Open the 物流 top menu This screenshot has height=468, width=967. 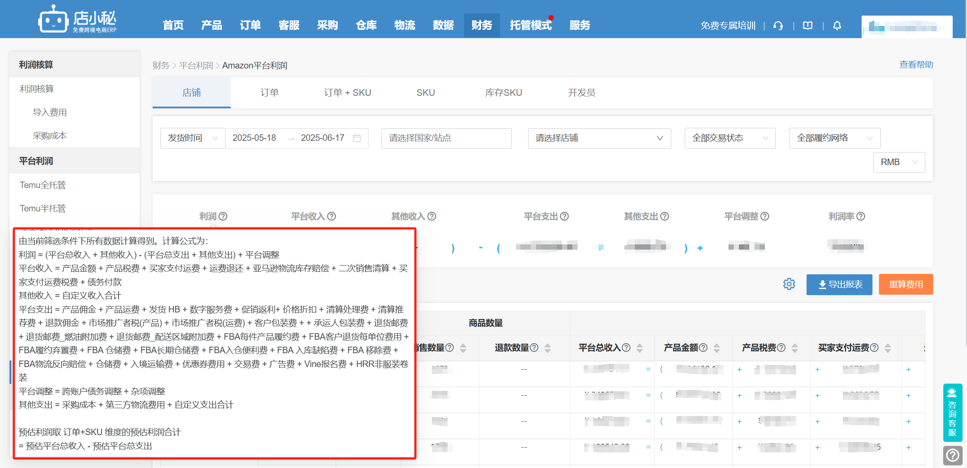[405, 26]
